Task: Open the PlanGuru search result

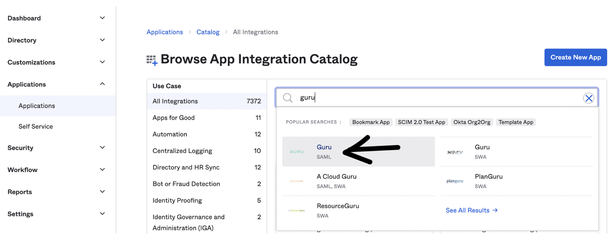Action: coord(517,181)
